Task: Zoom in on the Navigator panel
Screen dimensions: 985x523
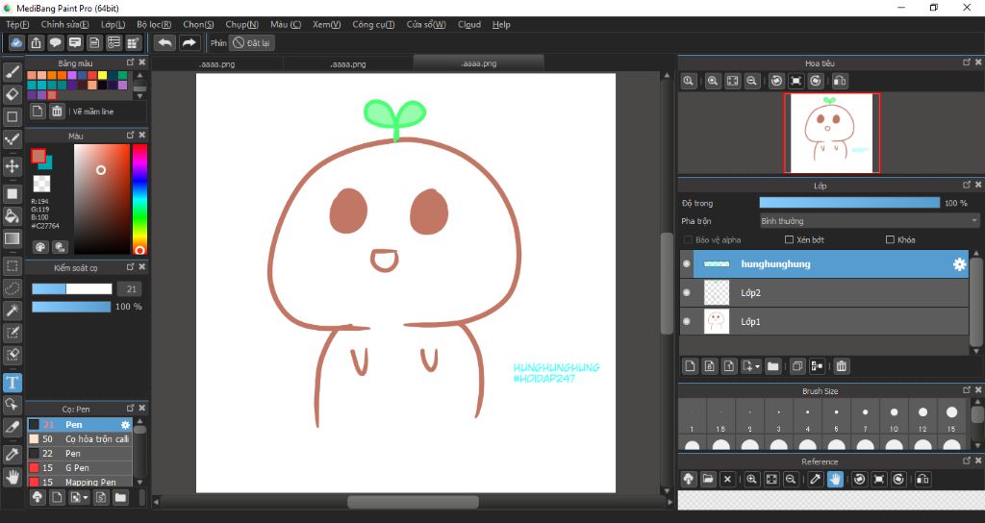Action: tap(713, 81)
